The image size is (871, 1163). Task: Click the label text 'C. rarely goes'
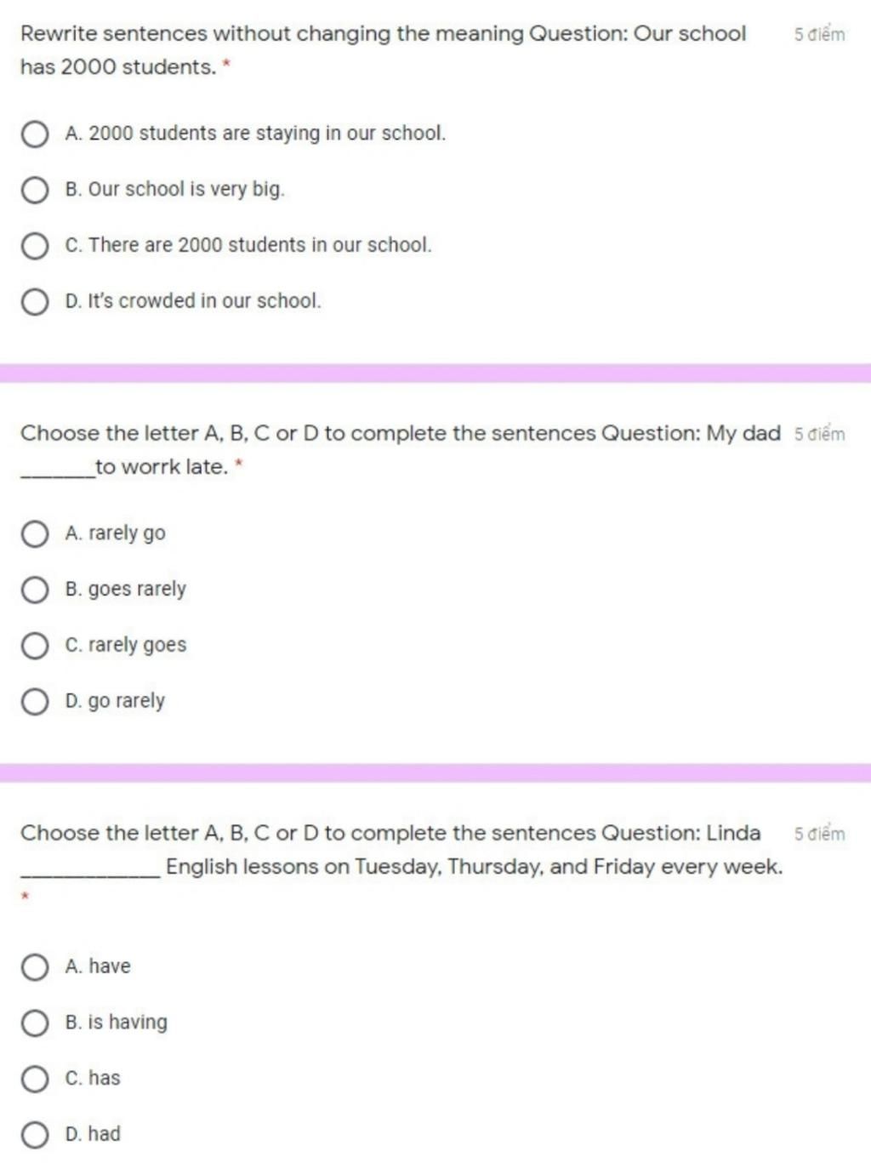tap(126, 646)
